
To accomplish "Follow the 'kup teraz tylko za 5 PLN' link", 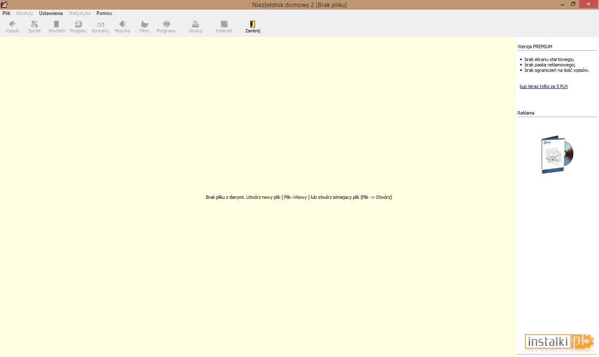I will coord(544,86).
